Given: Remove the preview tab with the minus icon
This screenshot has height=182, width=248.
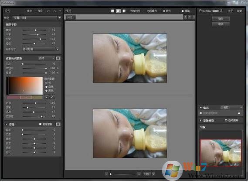Looking at the screenshot, I should [194, 17].
